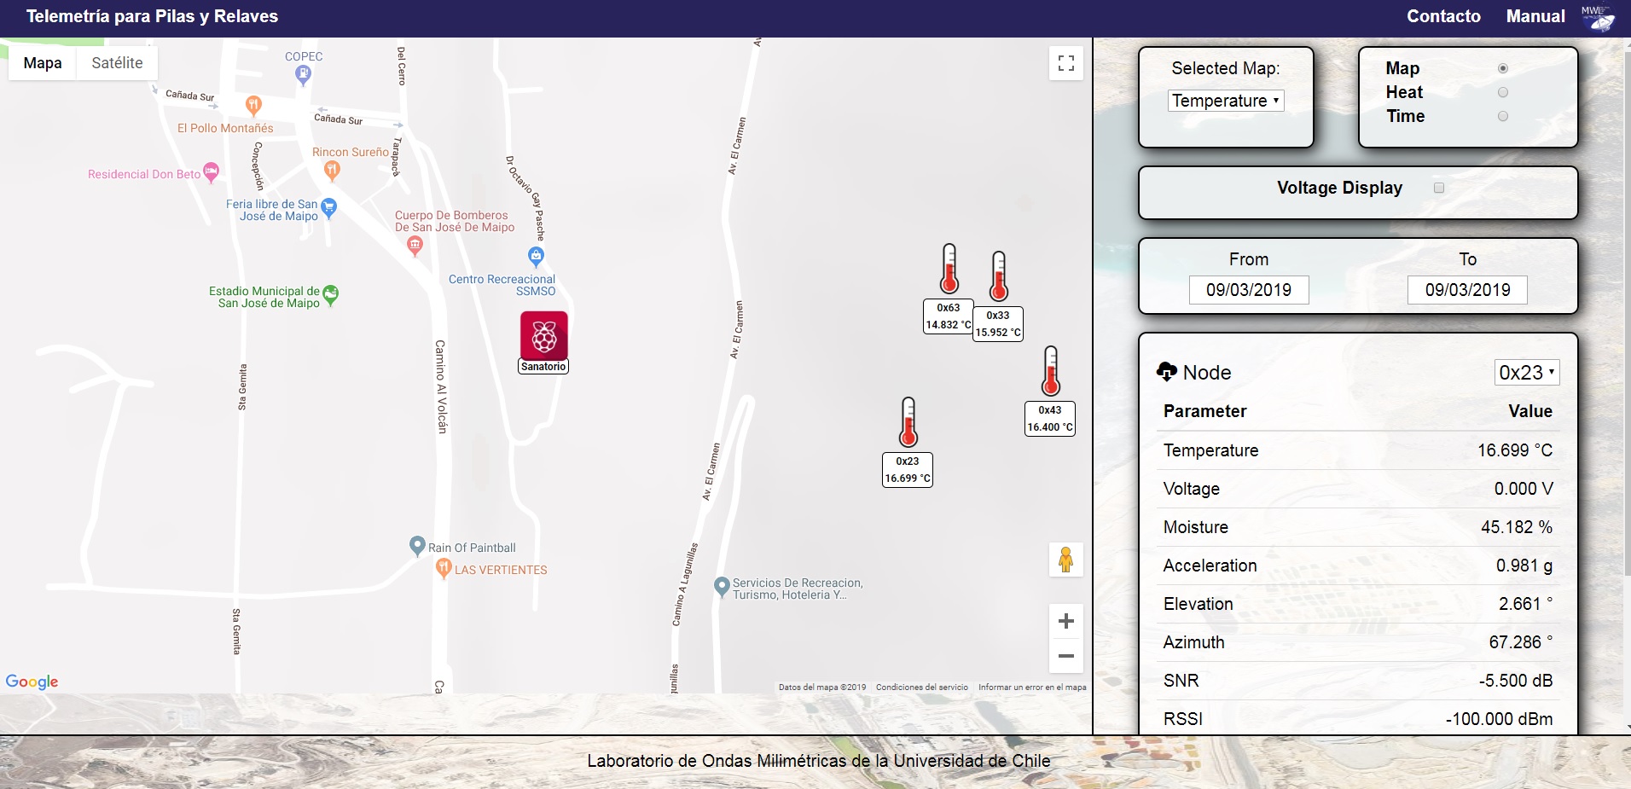Image resolution: width=1631 pixels, height=789 pixels.
Task: Click the From date field
Action: pos(1248,290)
